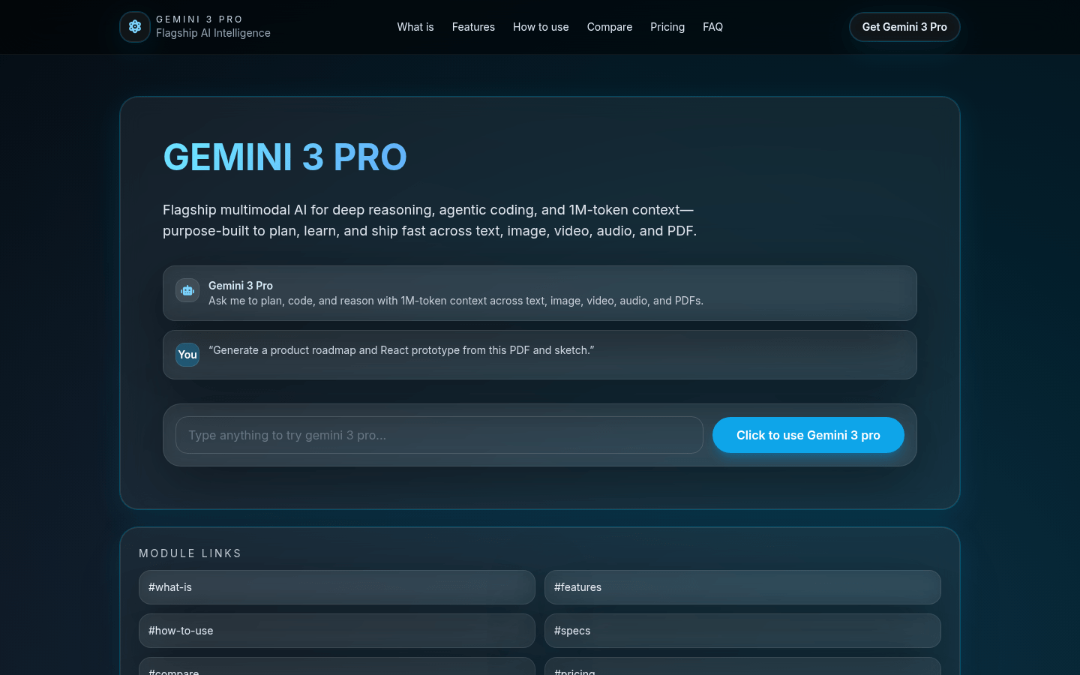Open the '#specs' module link
Screen dimensions: 1080x675
[742, 631]
